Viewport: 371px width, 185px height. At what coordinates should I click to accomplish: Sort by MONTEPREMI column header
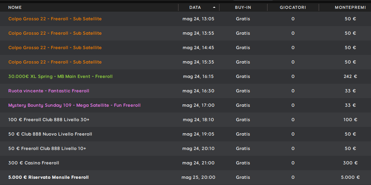click(350, 7)
